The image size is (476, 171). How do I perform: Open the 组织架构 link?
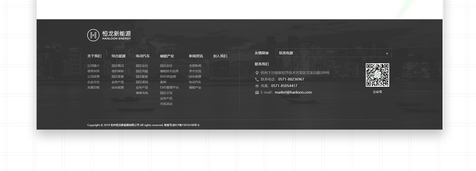pos(118,71)
